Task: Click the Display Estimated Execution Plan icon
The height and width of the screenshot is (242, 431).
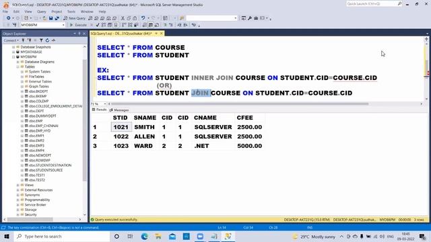Action: [104, 25]
